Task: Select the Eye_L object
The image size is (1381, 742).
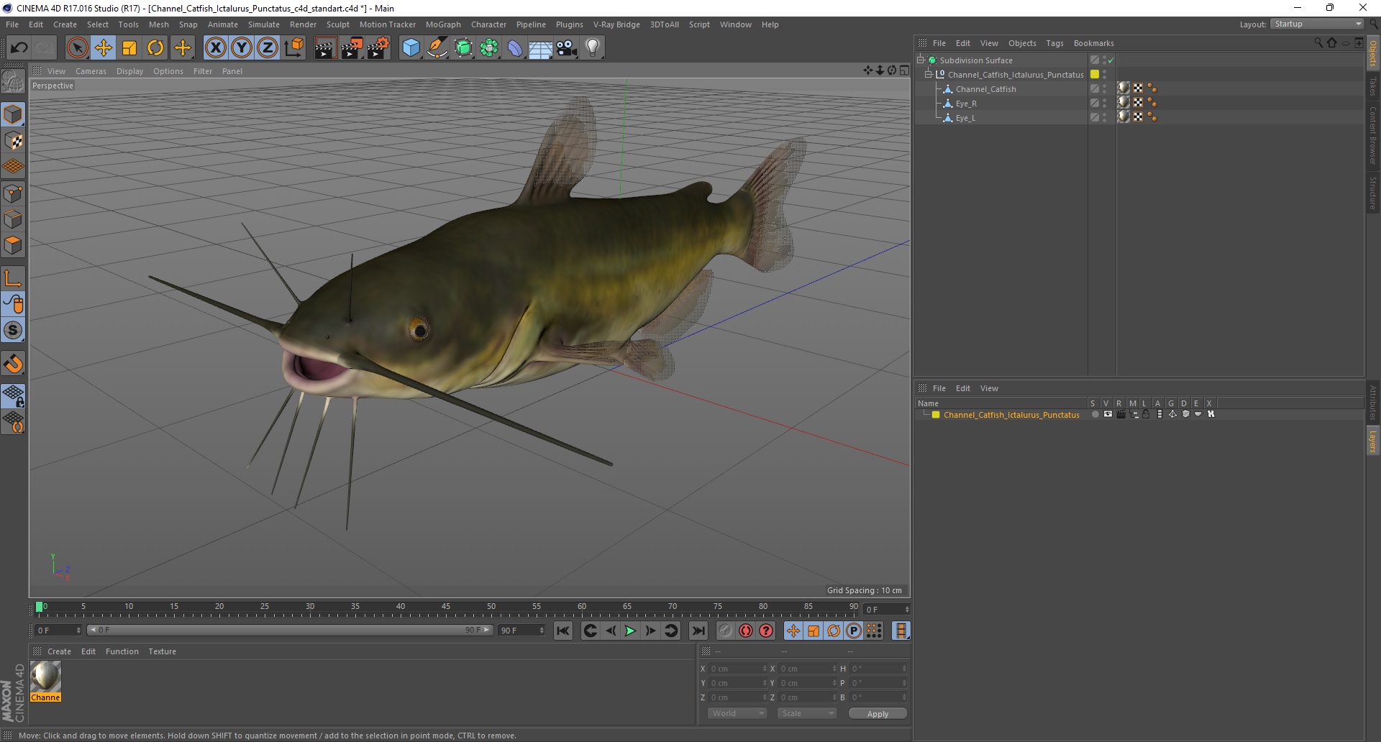Action: [965, 118]
